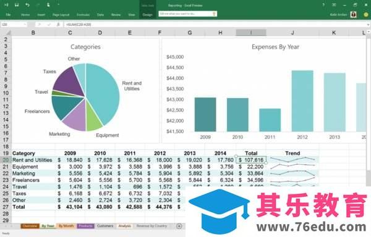
Task: Open Customize Quick Access Toolbar dropdown
Action: [59, 4]
